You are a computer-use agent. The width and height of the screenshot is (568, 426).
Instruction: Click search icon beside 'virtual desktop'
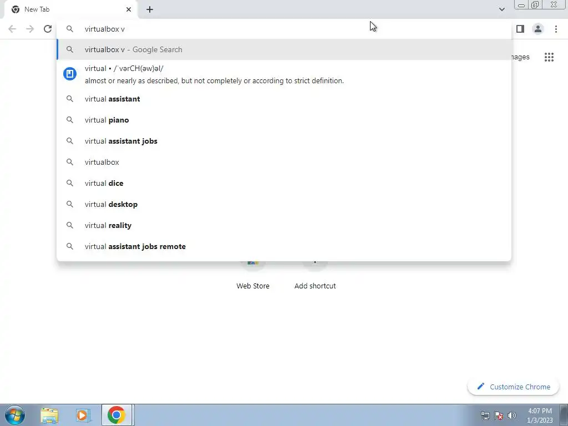tap(70, 204)
